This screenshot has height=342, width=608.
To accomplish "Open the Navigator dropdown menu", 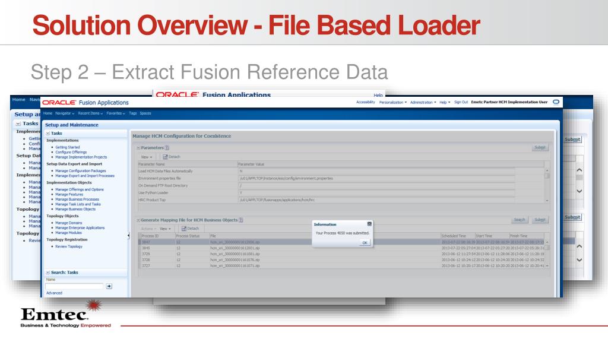I will (x=64, y=113).
